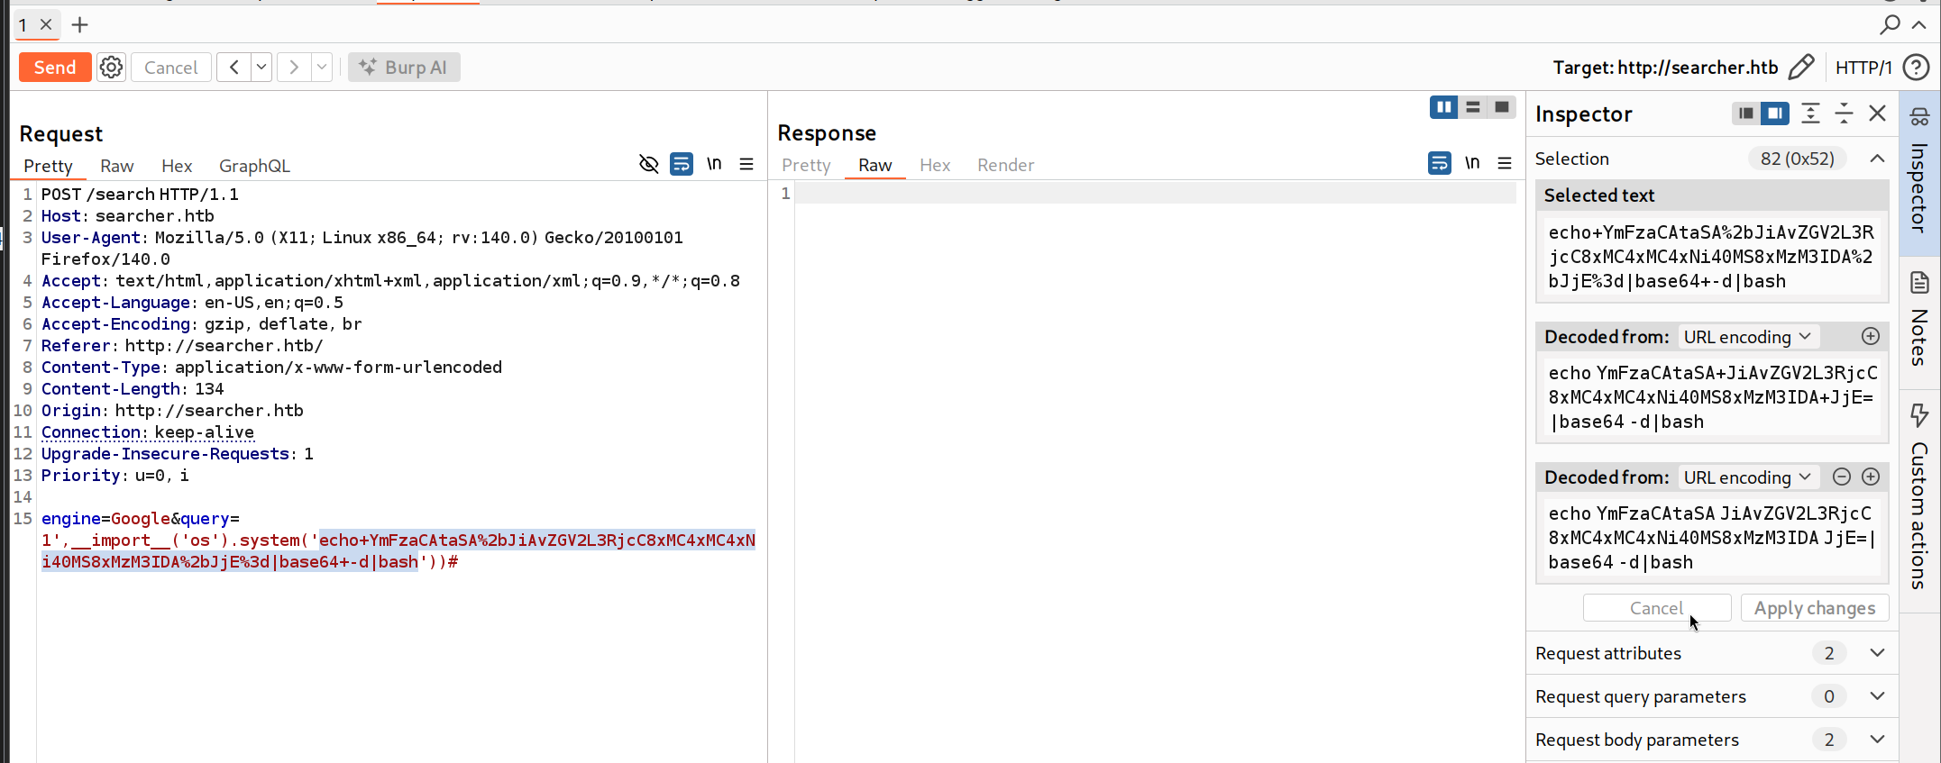
Task: Switch to combined tabbed request/response layout
Action: (x=1502, y=107)
